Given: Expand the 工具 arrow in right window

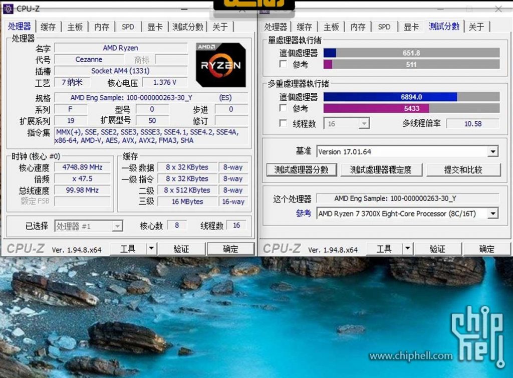Looking at the screenshot, I should click(x=407, y=249).
